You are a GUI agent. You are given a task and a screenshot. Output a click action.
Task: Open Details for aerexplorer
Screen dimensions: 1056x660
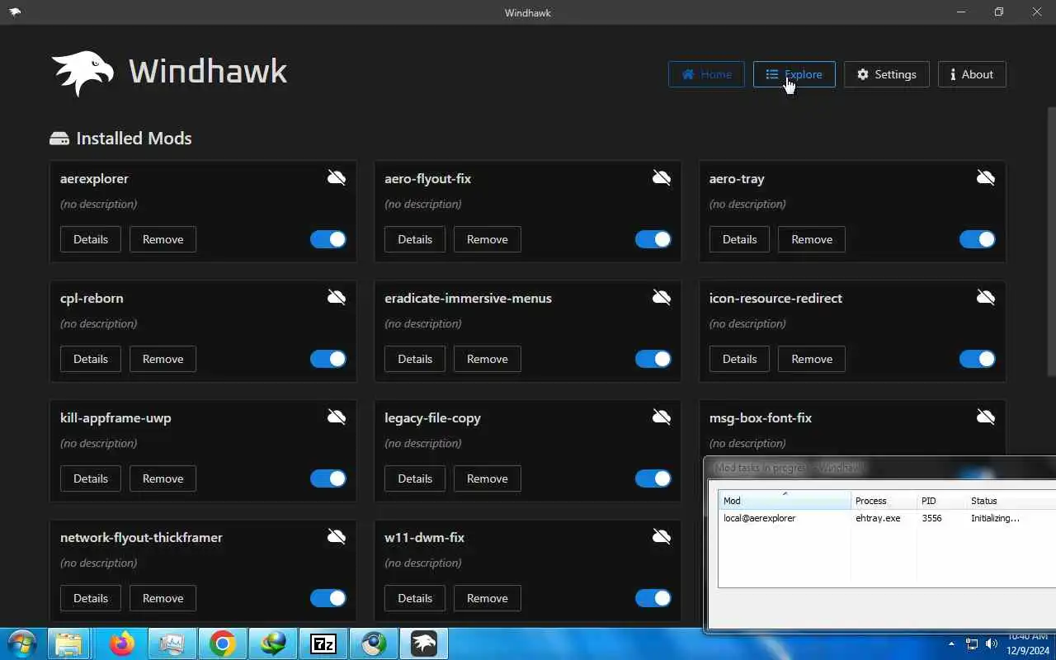[x=91, y=239]
